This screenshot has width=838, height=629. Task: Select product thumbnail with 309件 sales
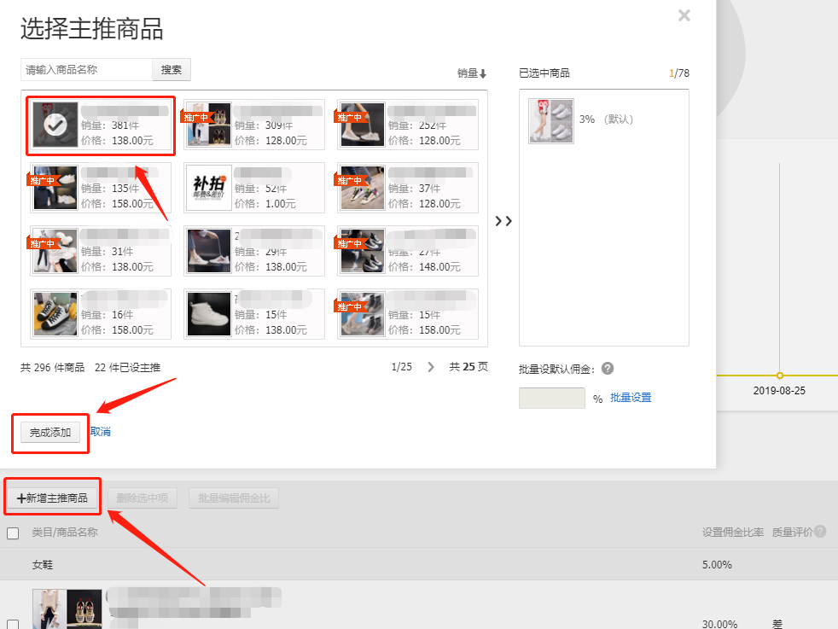click(x=208, y=125)
